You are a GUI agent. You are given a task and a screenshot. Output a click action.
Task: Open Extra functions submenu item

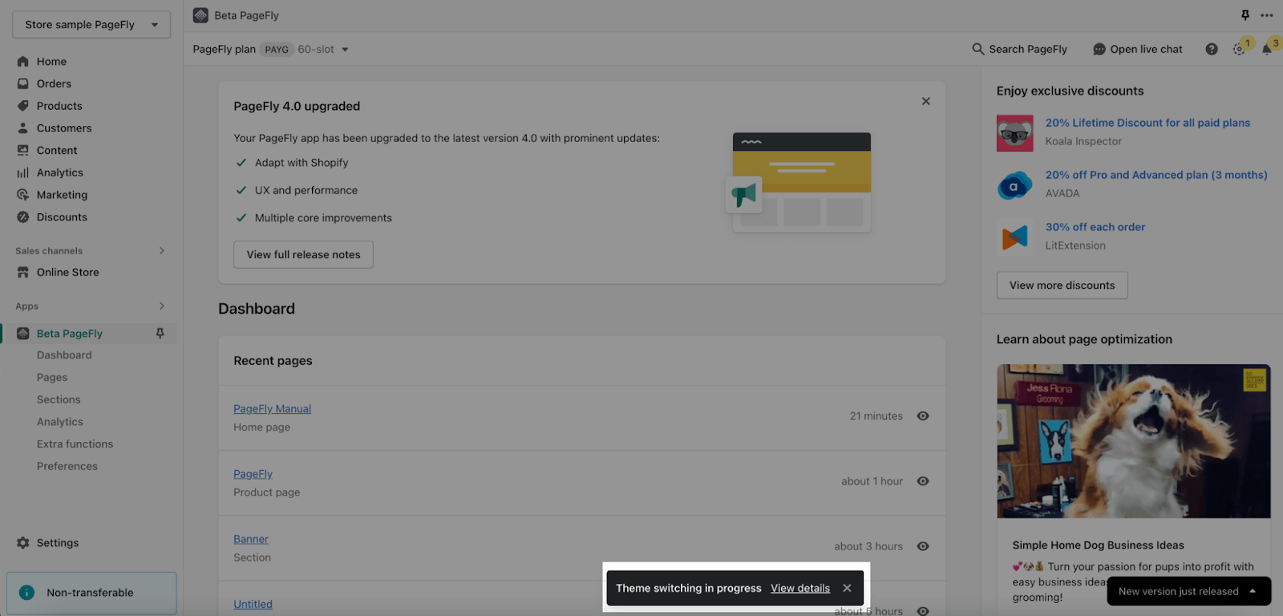75,444
